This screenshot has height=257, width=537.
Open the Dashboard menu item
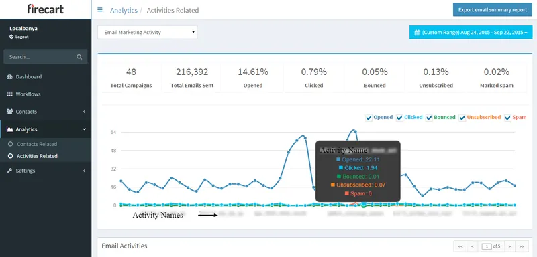point(46,77)
